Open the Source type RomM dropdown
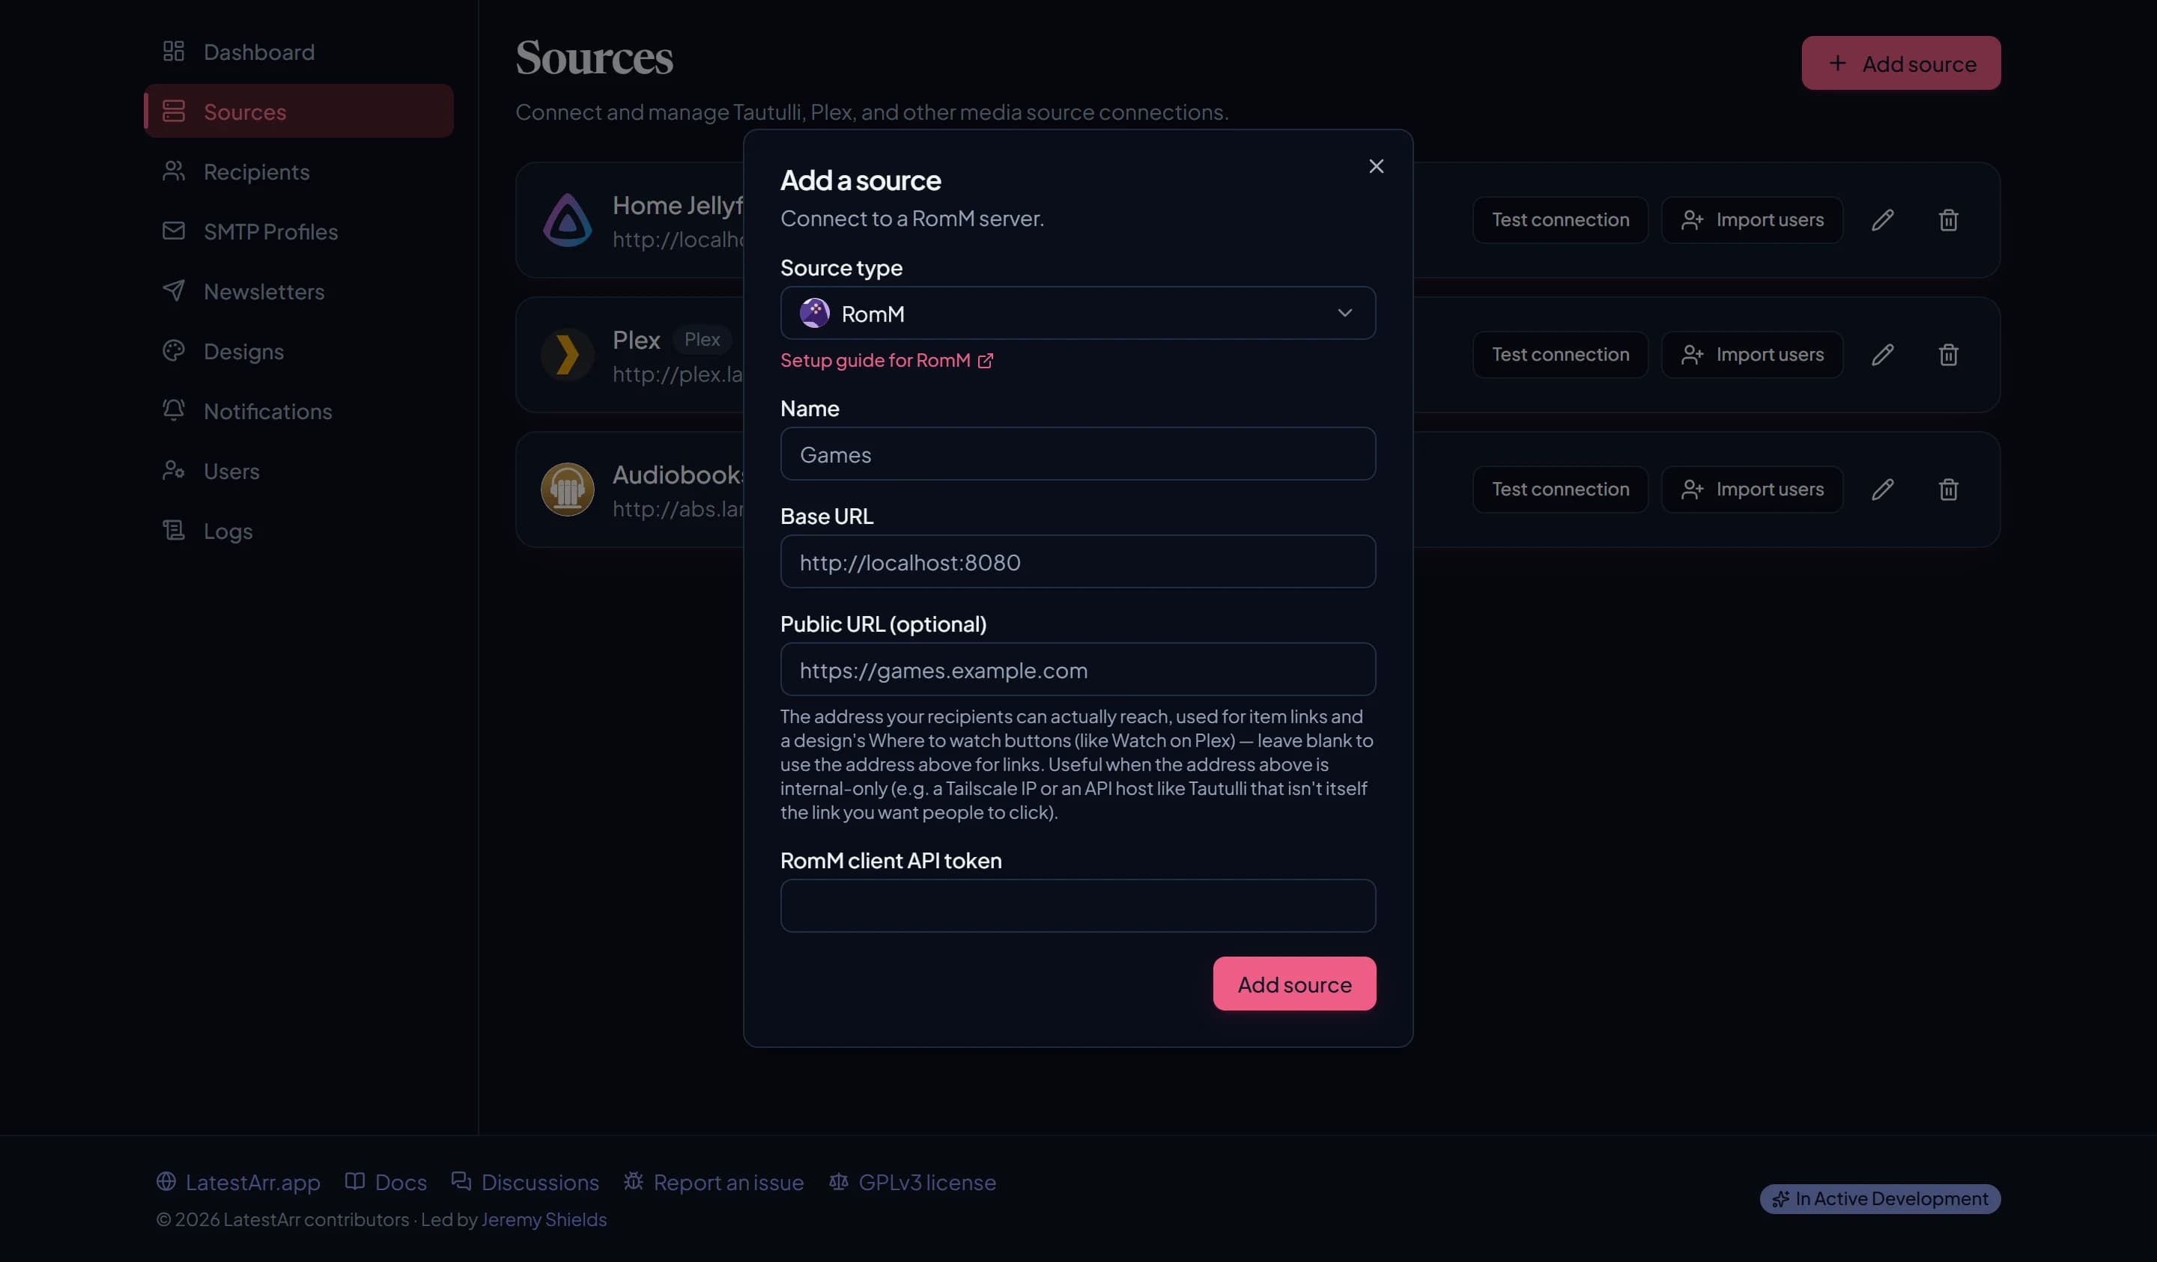This screenshot has height=1262, width=2157. click(x=1078, y=313)
